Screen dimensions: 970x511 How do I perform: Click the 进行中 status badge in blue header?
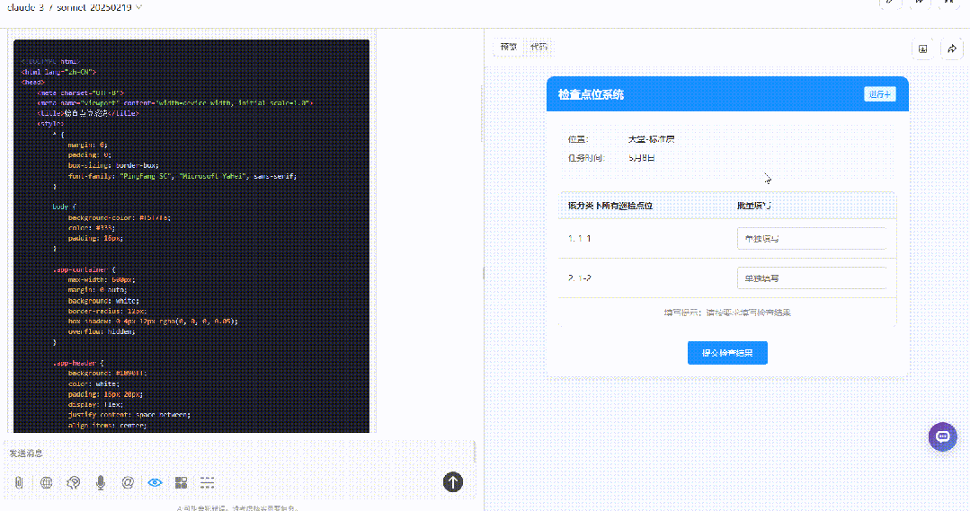point(880,94)
